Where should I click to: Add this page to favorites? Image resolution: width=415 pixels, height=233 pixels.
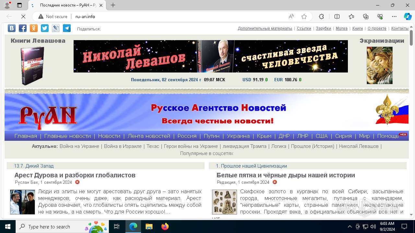[304, 17]
